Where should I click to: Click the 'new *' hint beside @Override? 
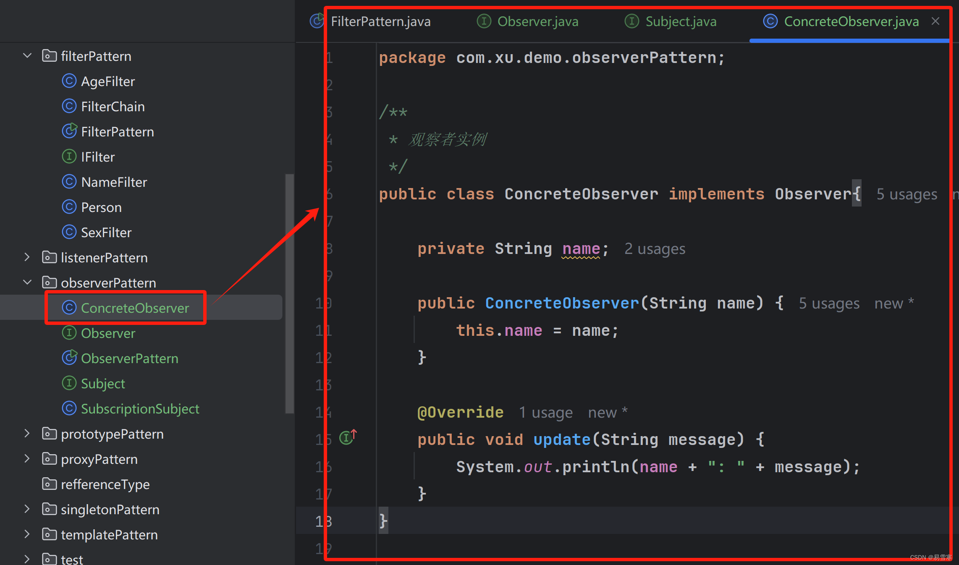pos(608,412)
